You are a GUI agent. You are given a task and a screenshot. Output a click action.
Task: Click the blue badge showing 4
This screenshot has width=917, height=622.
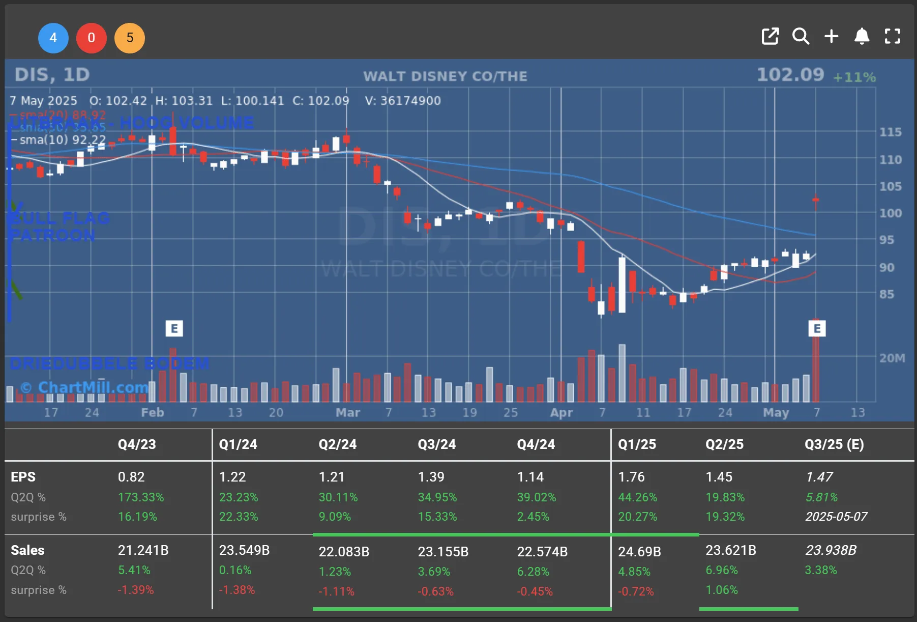tap(53, 38)
